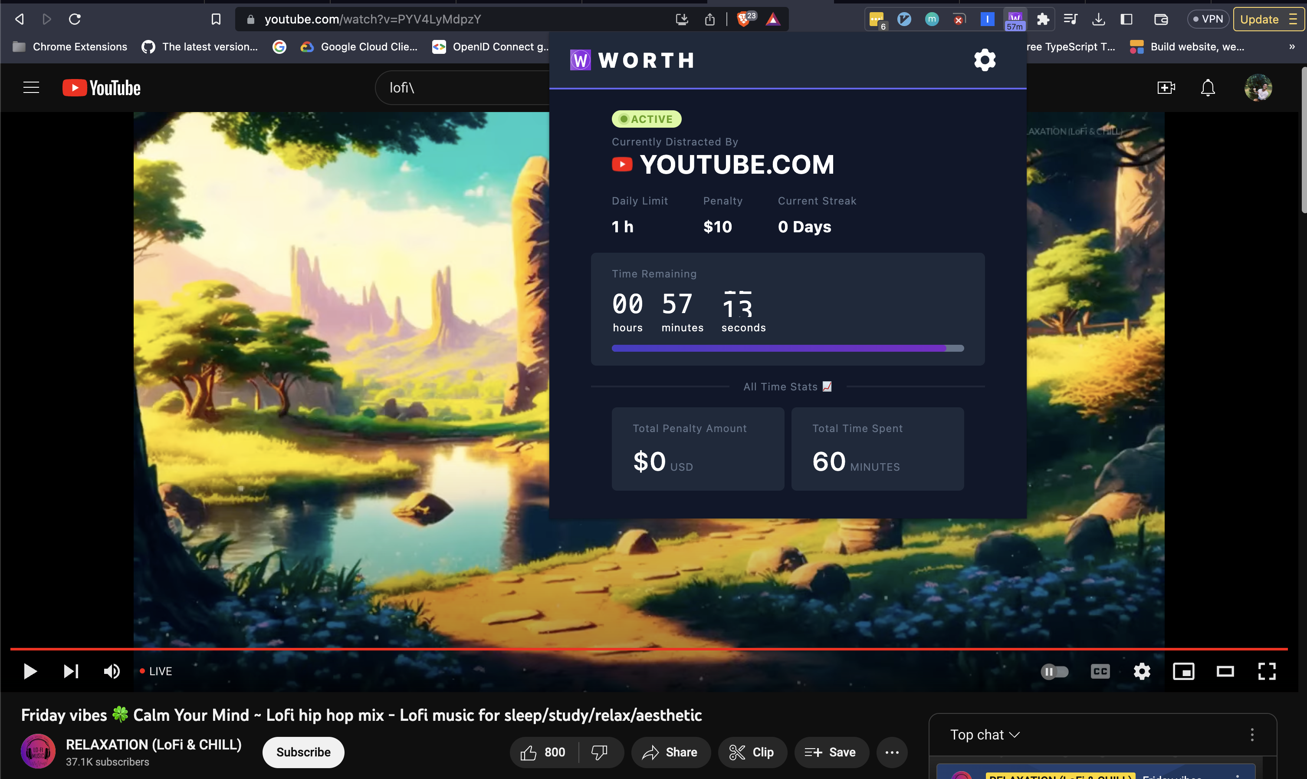
Task: Go back to previous page
Action: click(20, 20)
